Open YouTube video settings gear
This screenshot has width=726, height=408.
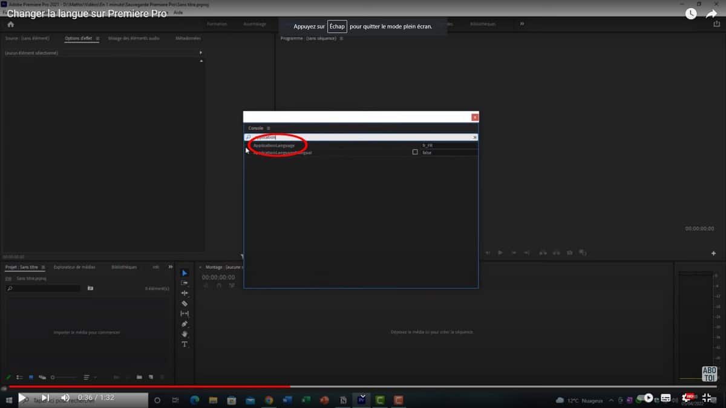click(687, 398)
